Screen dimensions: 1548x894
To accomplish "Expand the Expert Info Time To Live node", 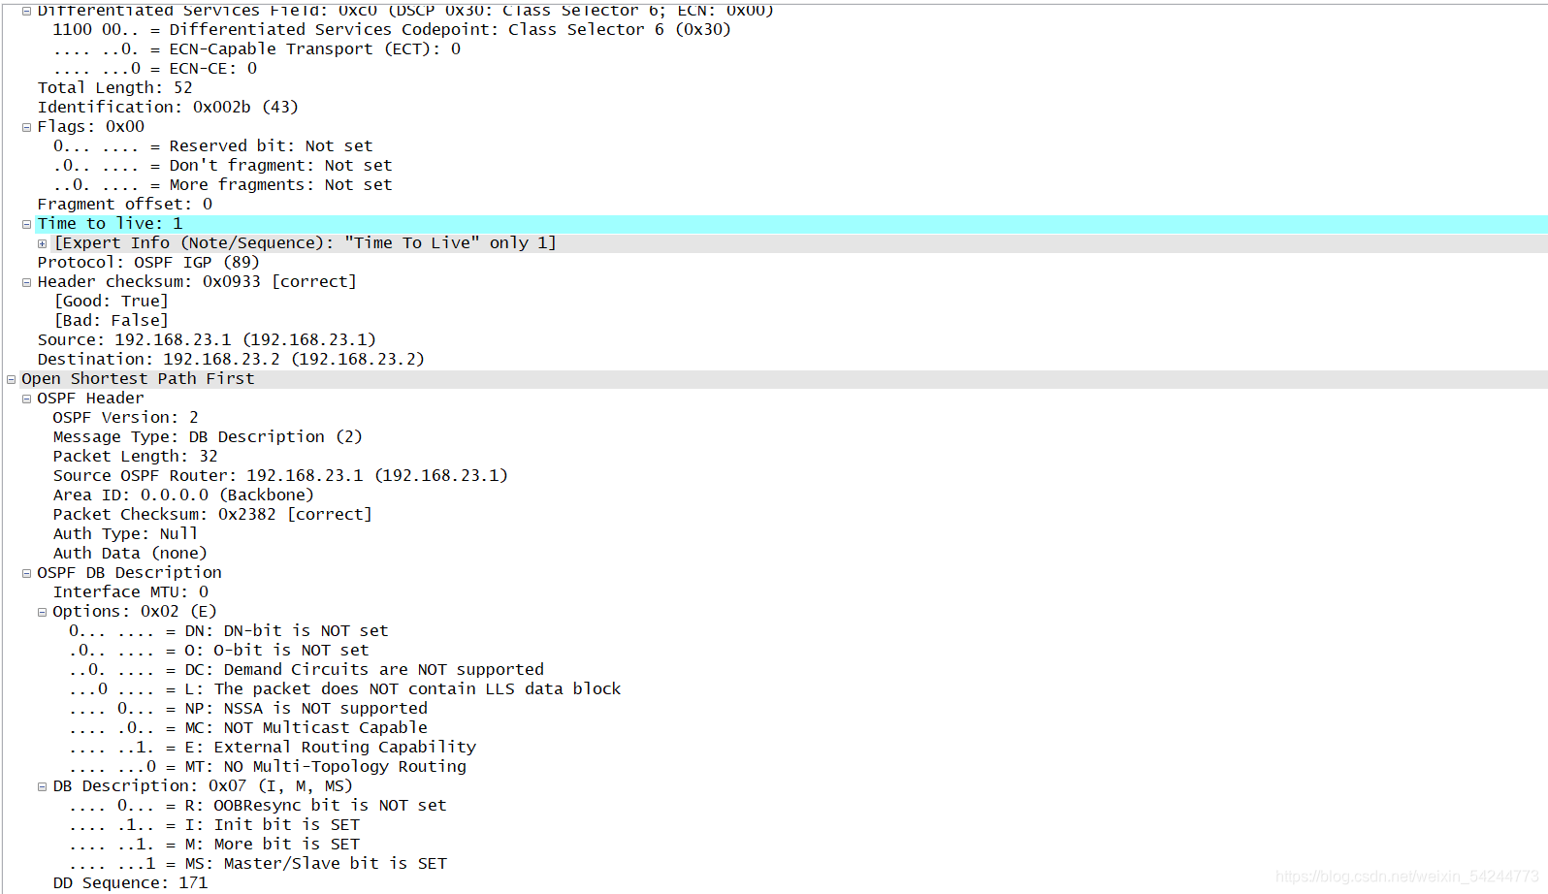I will click(43, 243).
